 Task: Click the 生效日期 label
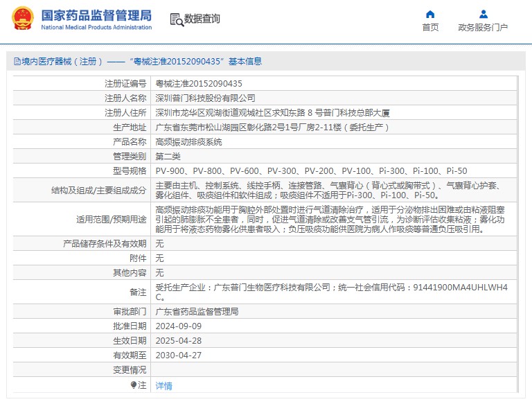click(130, 341)
